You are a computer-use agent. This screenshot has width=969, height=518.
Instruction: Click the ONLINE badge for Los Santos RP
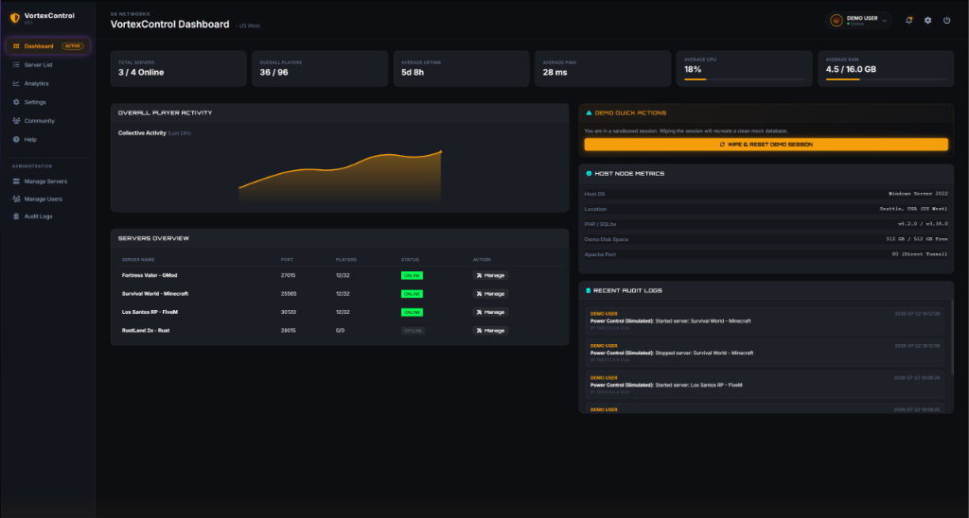412,312
